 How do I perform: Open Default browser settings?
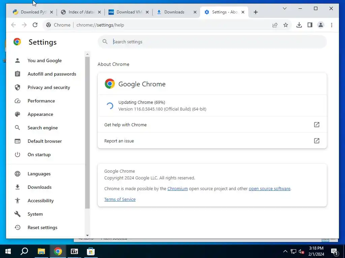45,141
